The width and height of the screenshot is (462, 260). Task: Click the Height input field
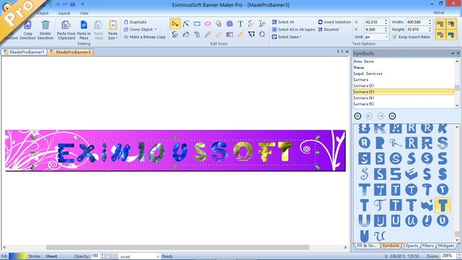[417, 29]
